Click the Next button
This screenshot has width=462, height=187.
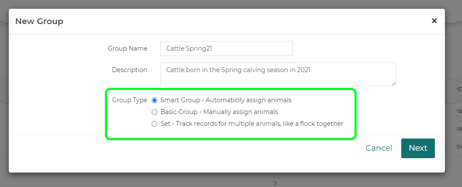[418, 148]
